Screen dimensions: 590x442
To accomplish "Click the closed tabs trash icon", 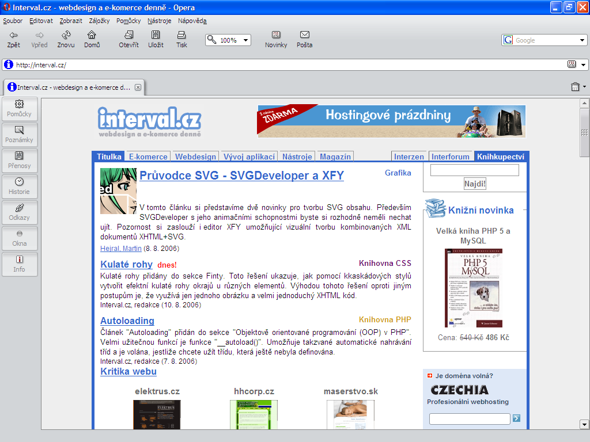I will click(575, 87).
